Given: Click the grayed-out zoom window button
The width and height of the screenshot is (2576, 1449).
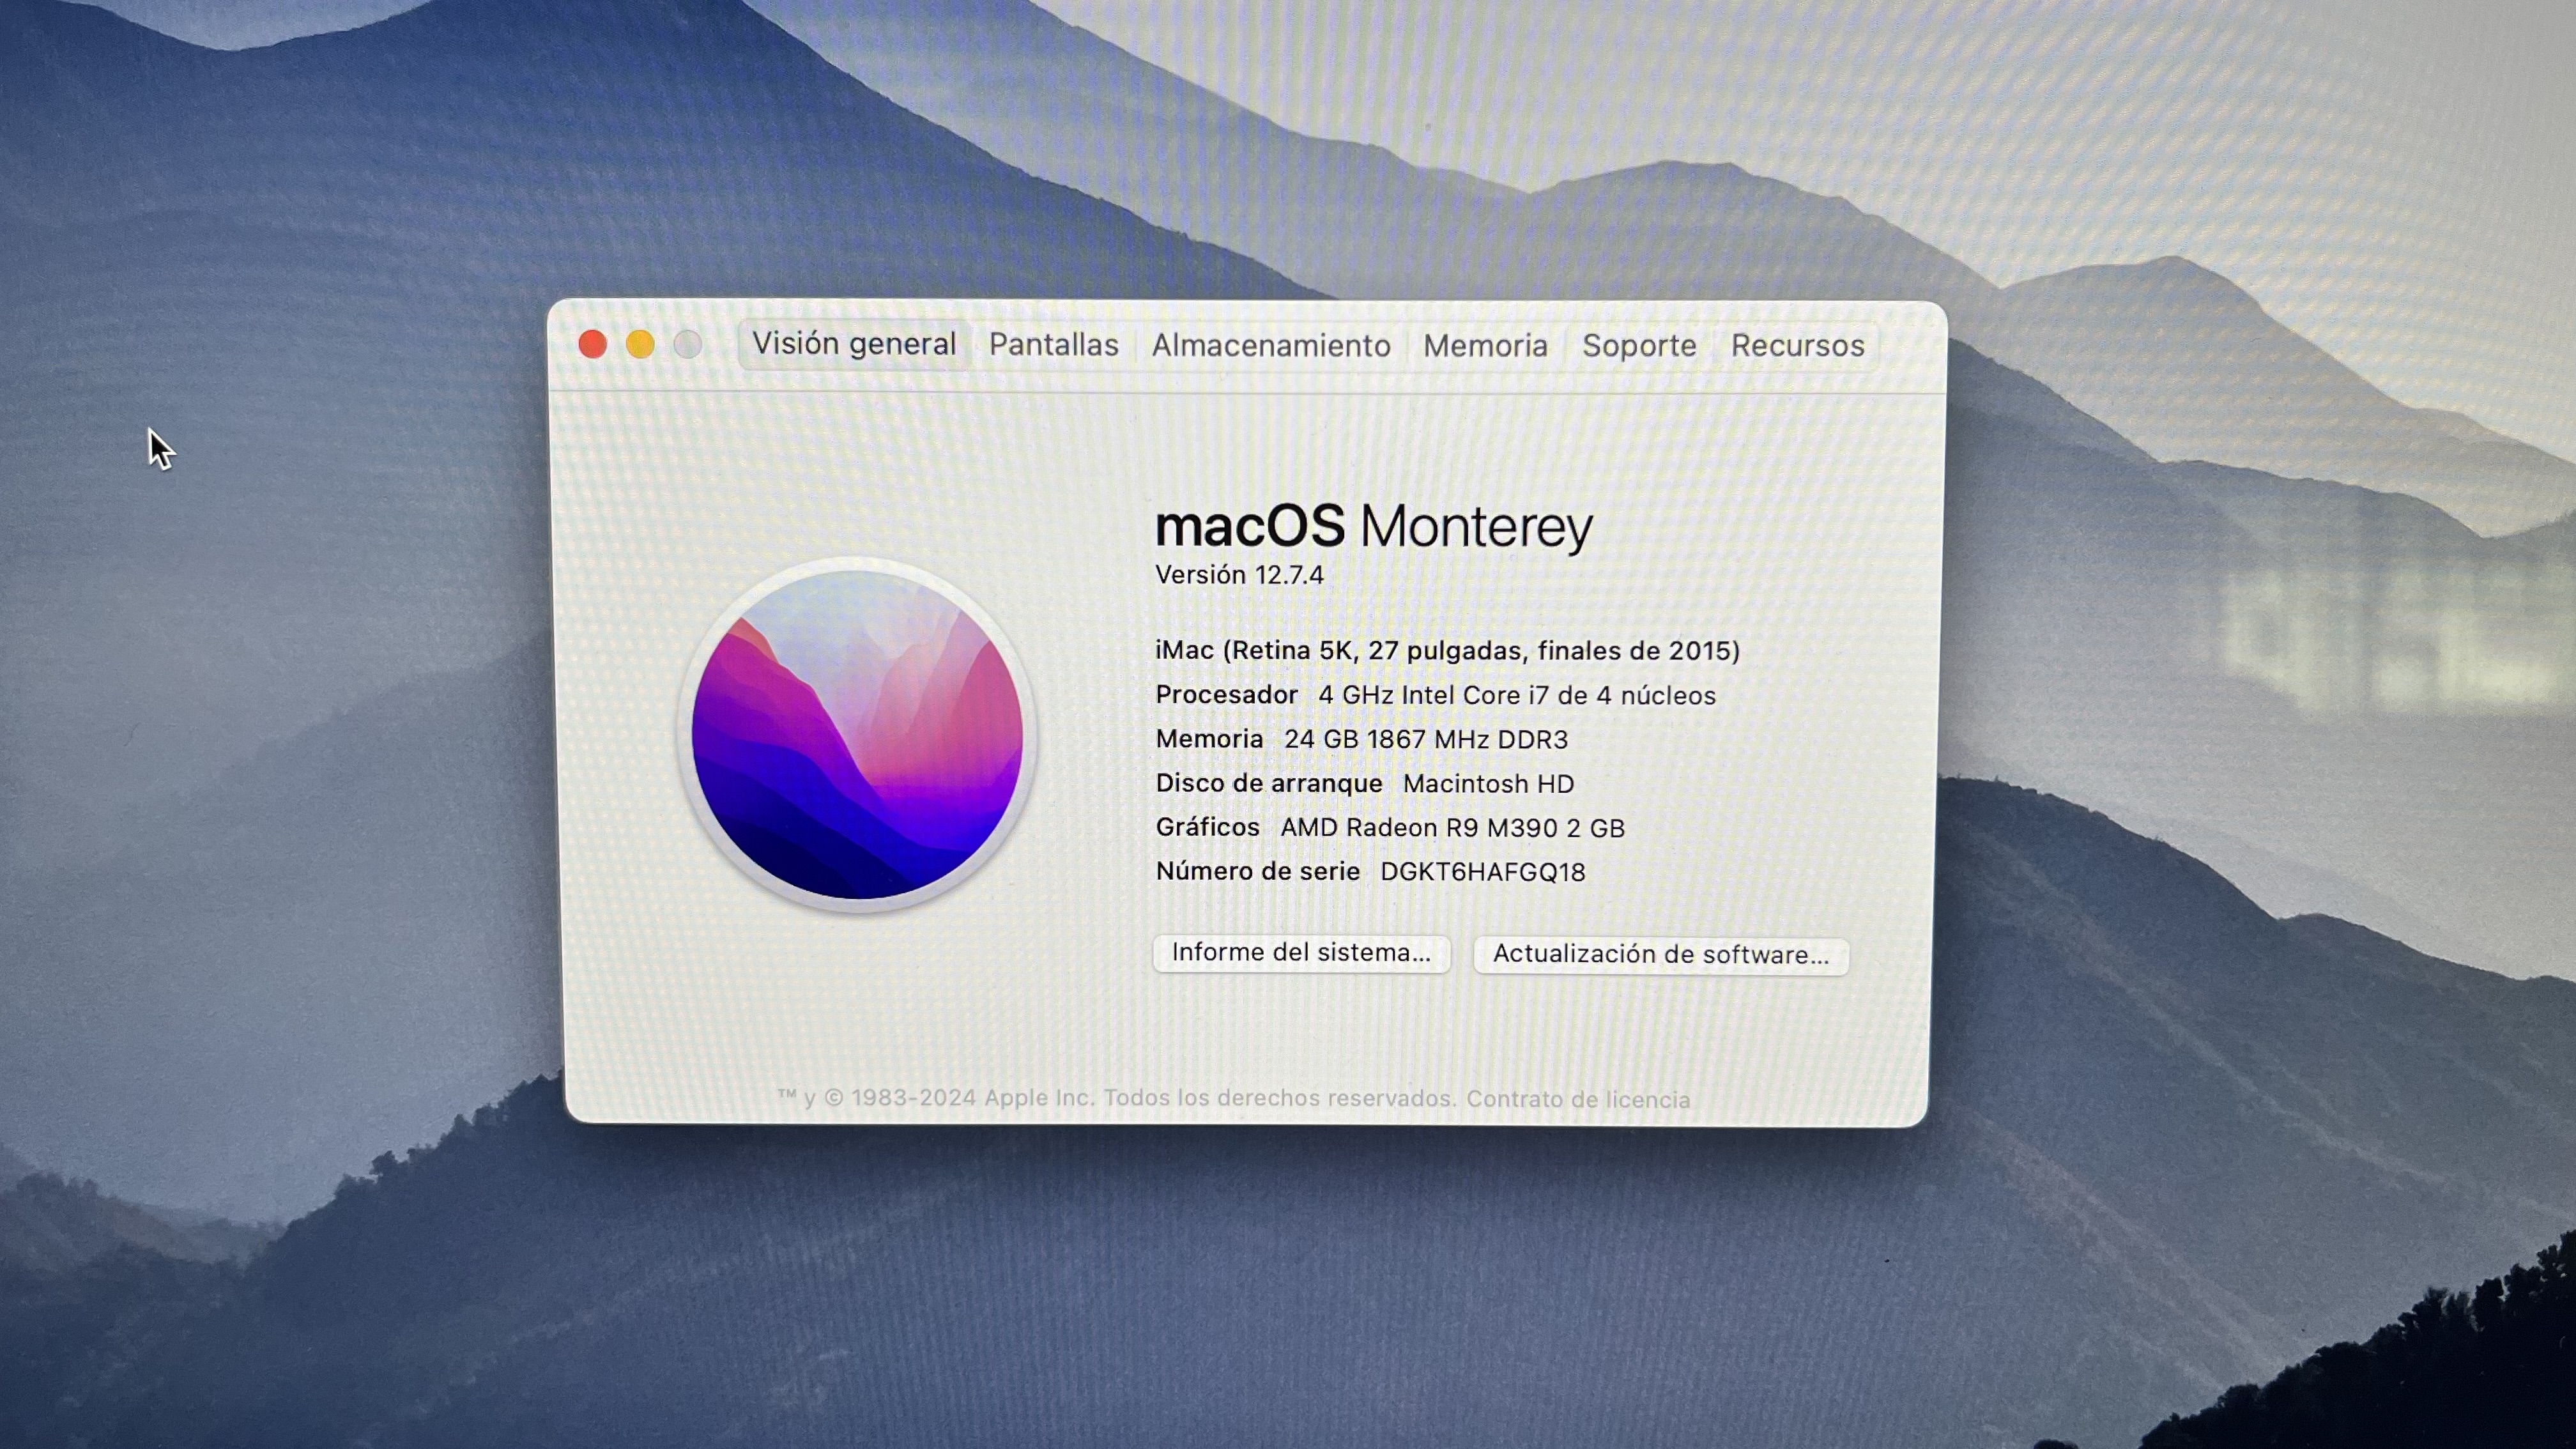Looking at the screenshot, I should [687, 345].
